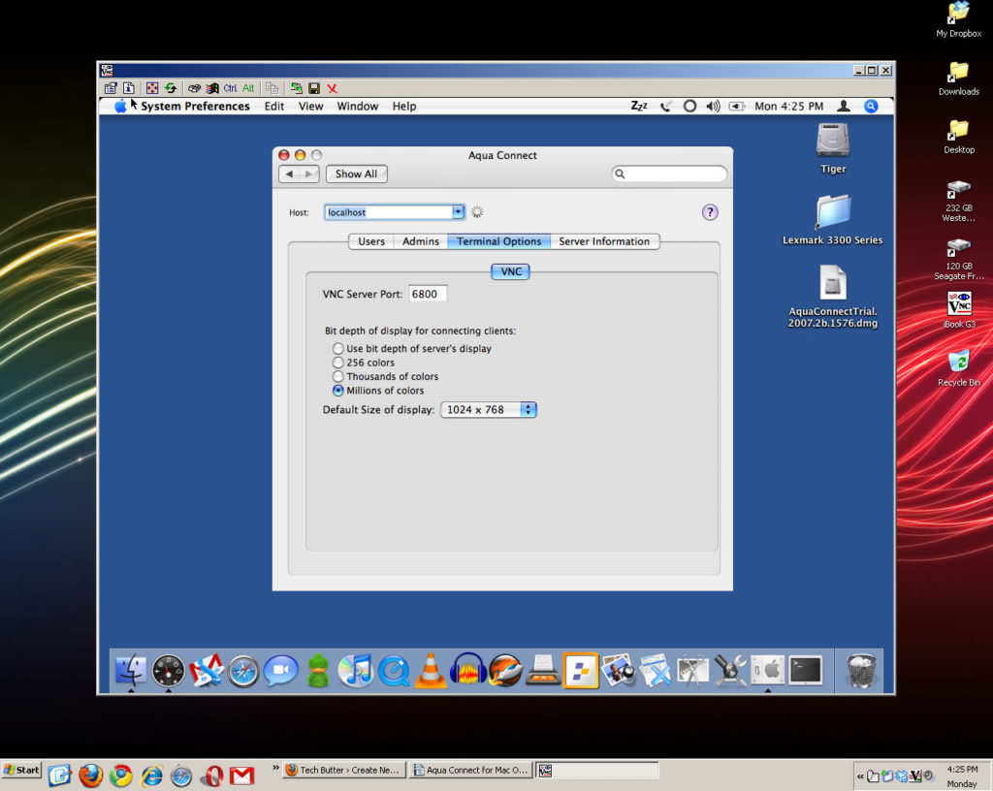Launch Chrome from Windows quick launch
Viewport: 993px width, 791px height.
(121, 775)
